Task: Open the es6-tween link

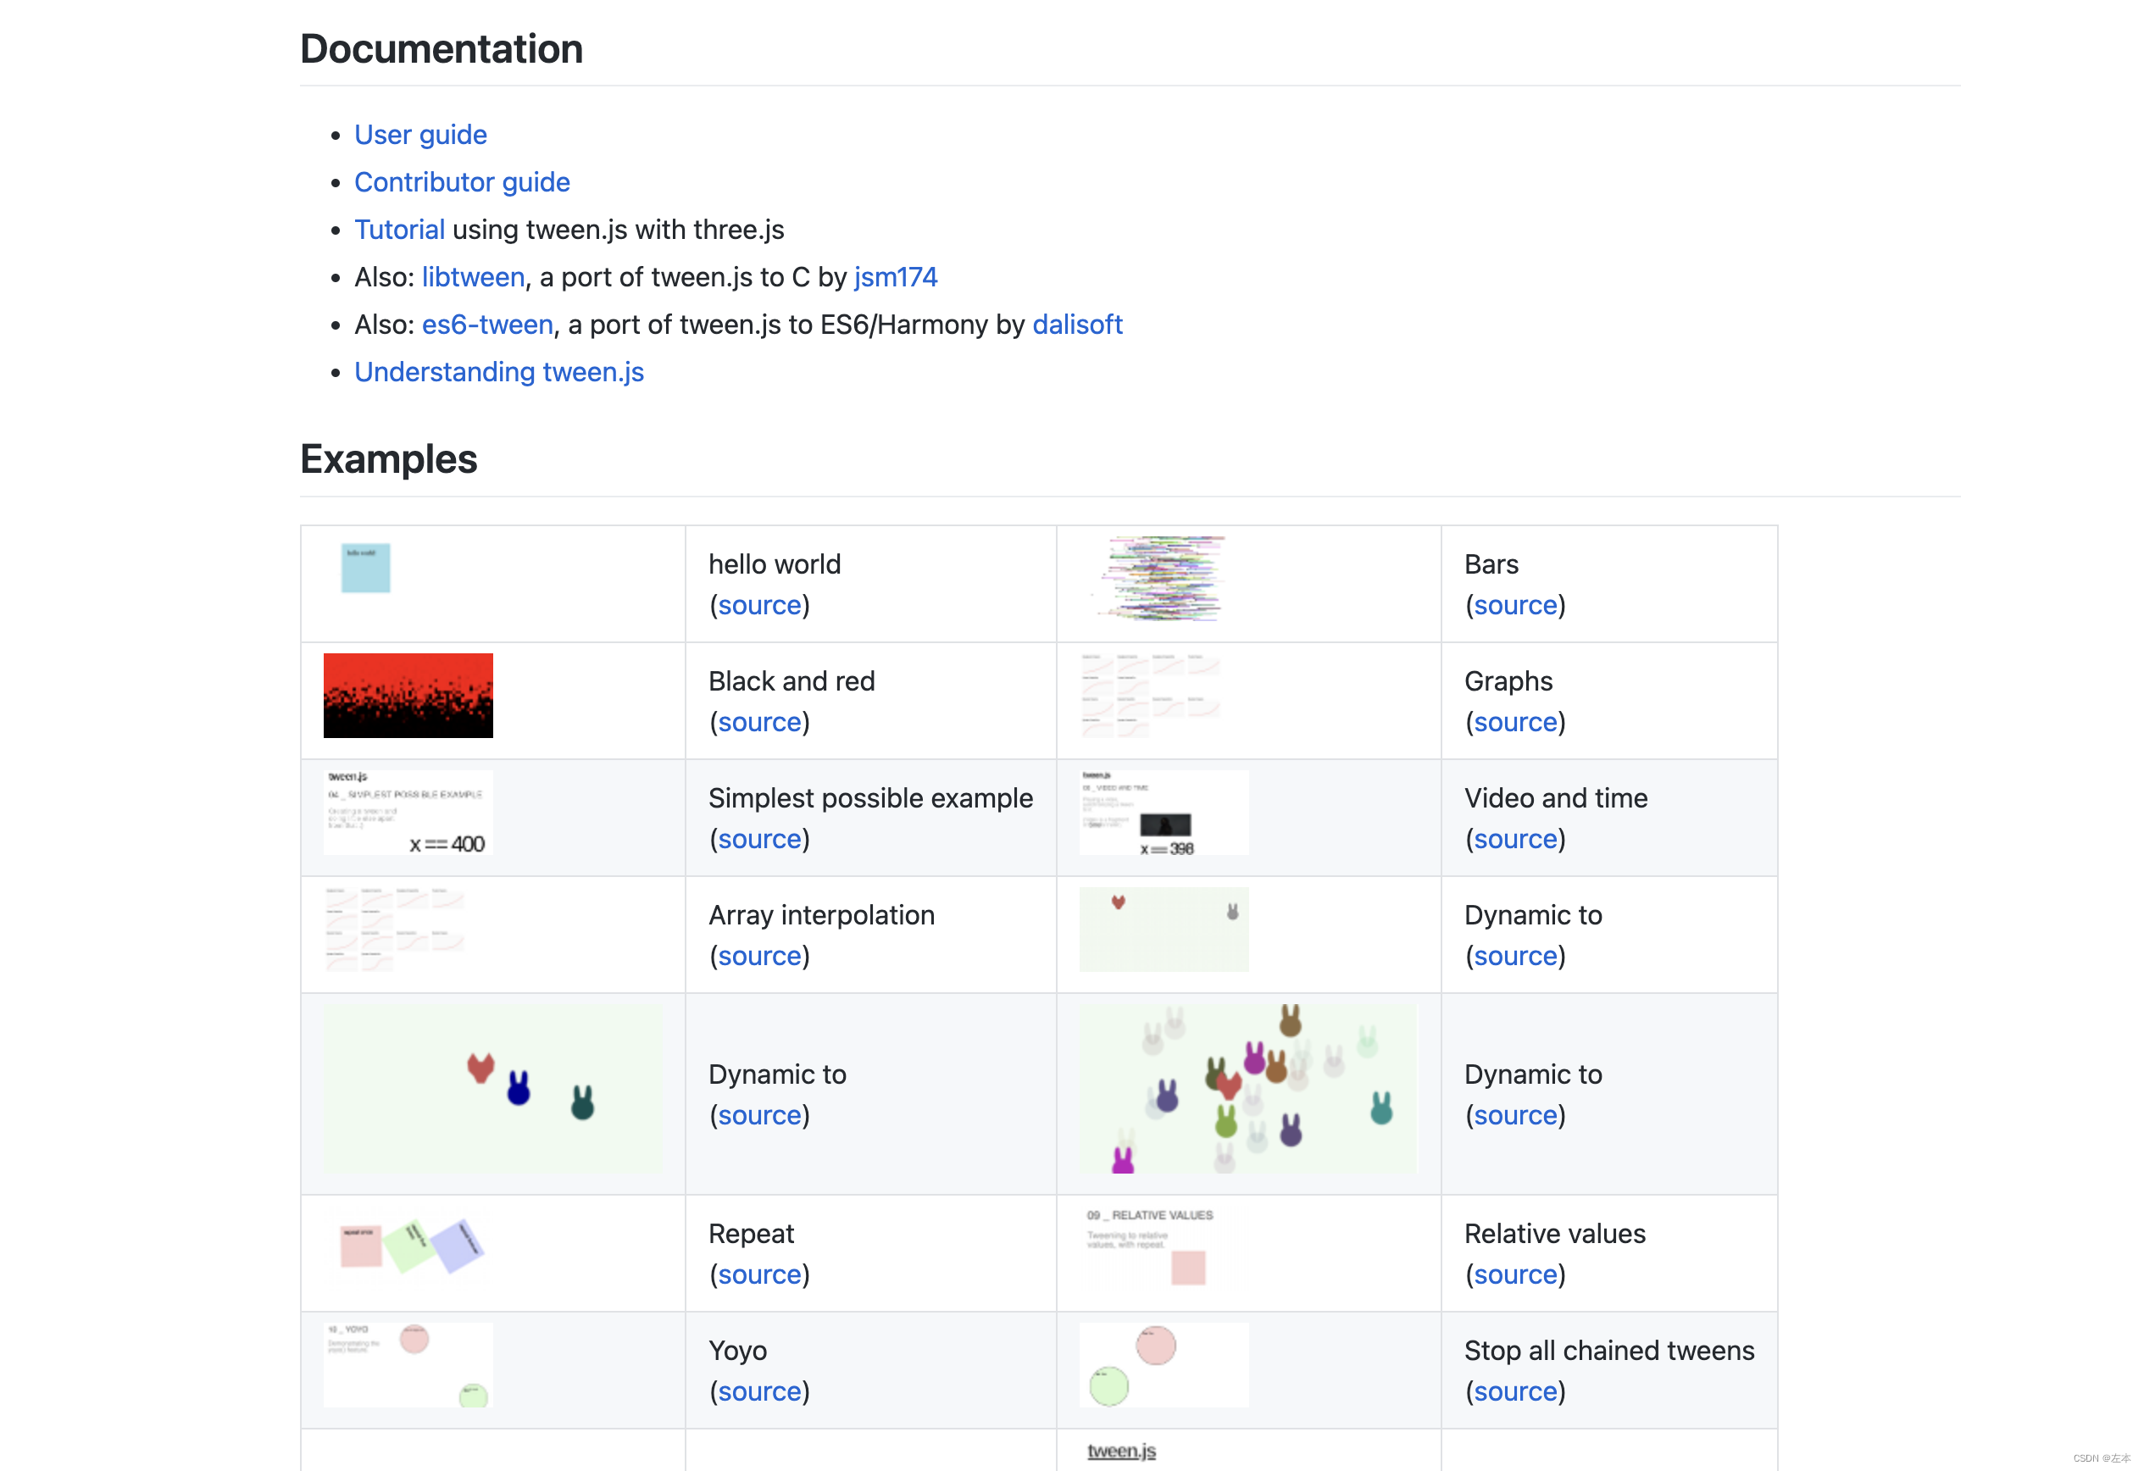Action: (x=487, y=325)
